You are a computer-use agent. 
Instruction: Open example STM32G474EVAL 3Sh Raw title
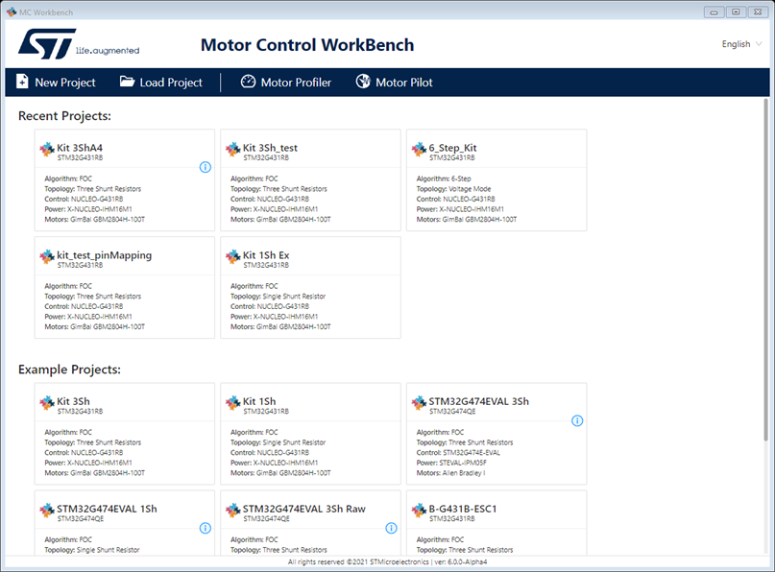304,509
